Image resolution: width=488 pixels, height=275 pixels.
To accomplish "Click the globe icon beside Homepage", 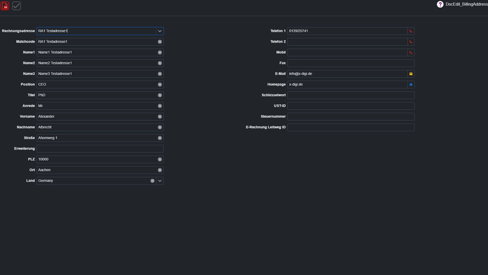I will (x=411, y=85).
